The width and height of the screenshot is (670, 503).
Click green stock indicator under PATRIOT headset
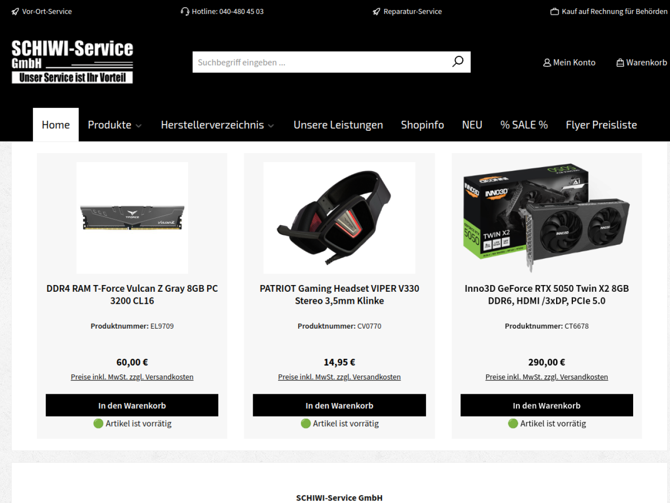click(x=306, y=423)
